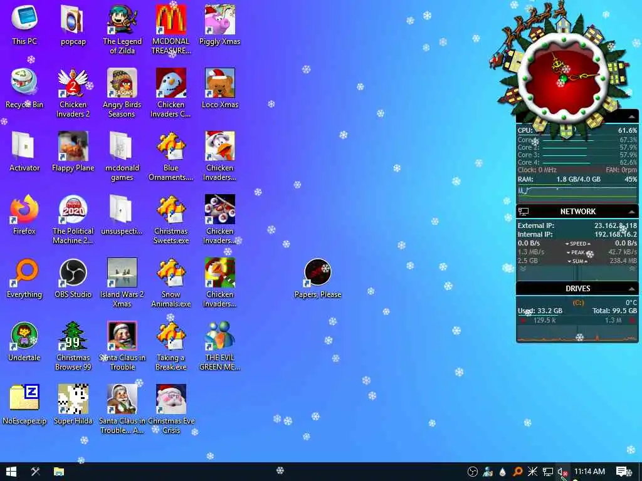
Task: Click the (C:) drive label
Action: [x=578, y=303]
